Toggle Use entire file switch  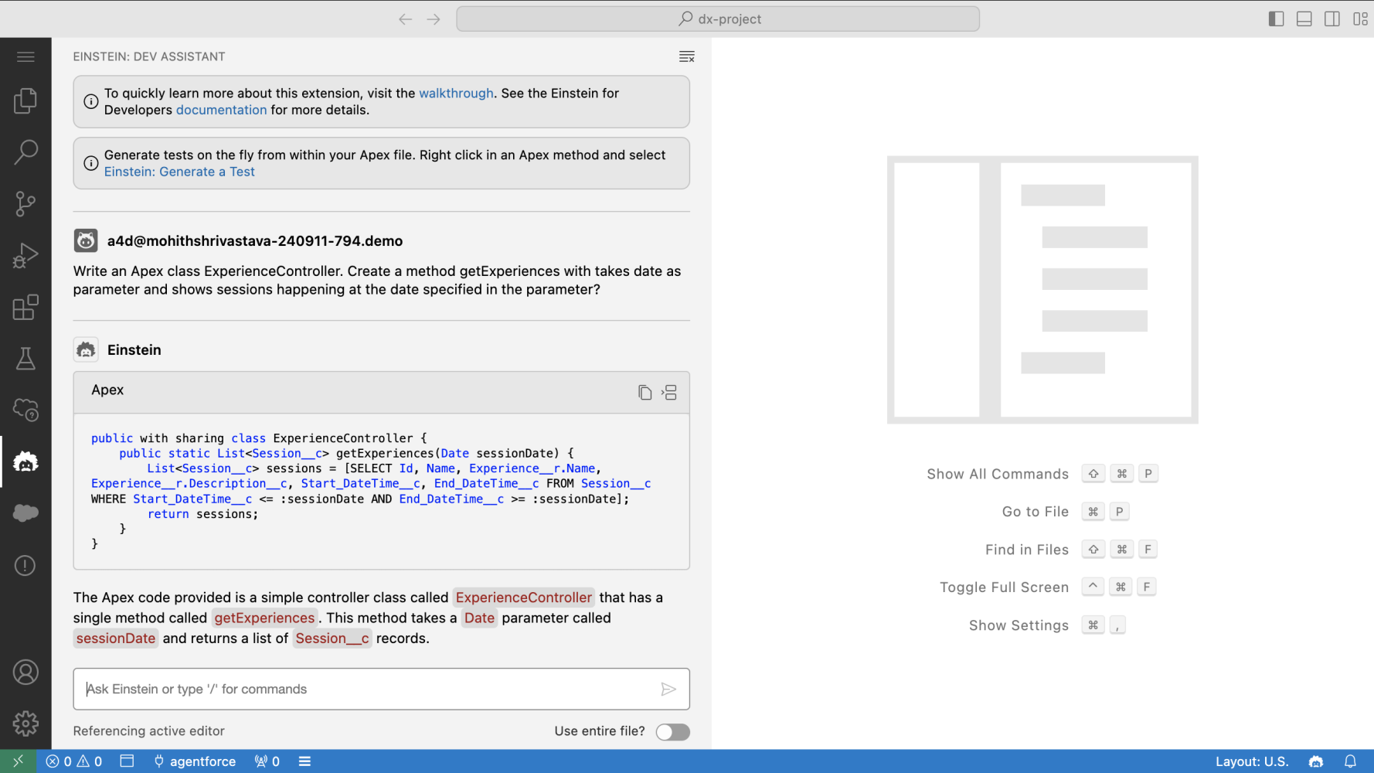click(672, 732)
